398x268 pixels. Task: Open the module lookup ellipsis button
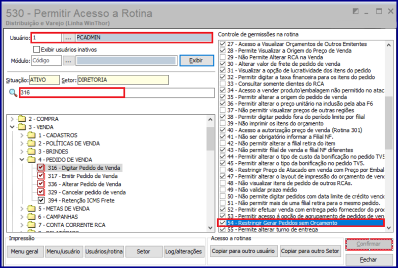coord(68,61)
